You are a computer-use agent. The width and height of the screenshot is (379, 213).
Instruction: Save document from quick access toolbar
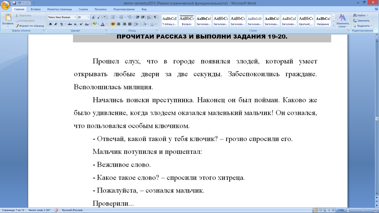pos(14,3)
